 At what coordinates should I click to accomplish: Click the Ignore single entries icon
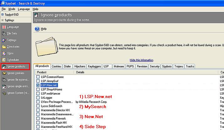[x=4, y=86]
